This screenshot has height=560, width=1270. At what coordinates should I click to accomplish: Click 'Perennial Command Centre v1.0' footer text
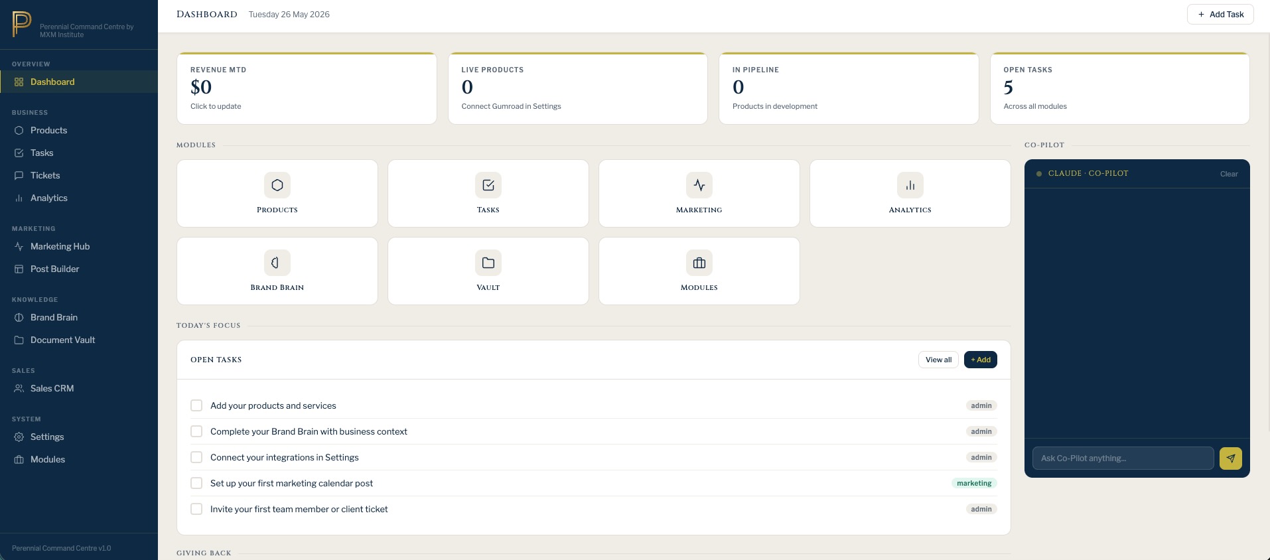pyautogui.click(x=62, y=548)
